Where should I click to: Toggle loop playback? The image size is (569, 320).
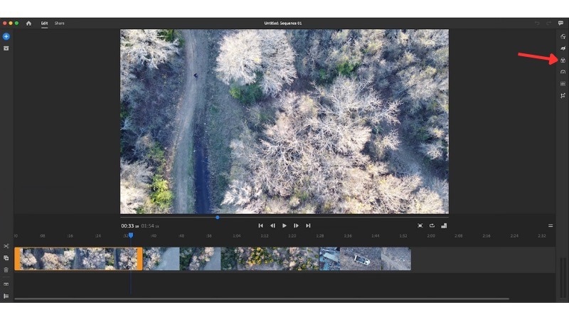432,225
